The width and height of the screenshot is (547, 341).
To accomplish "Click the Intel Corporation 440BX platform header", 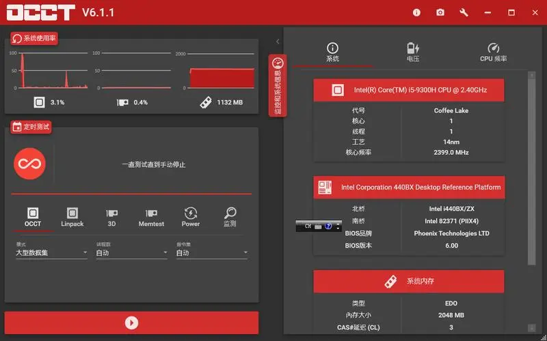I will pos(409,187).
